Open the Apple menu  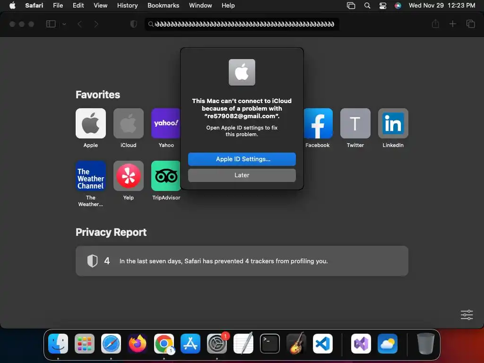(12, 5)
